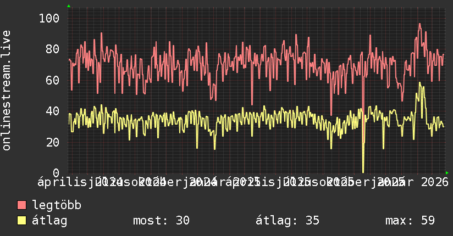Click the 'most: 30' value
Screen dimensions: 453x236
[161, 221]
